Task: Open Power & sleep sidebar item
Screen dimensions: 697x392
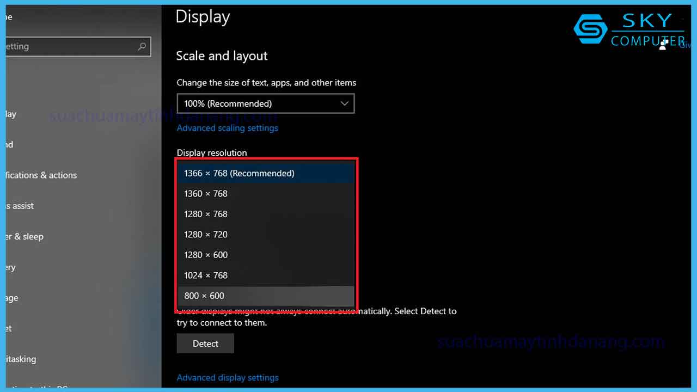Action: [x=25, y=236]
